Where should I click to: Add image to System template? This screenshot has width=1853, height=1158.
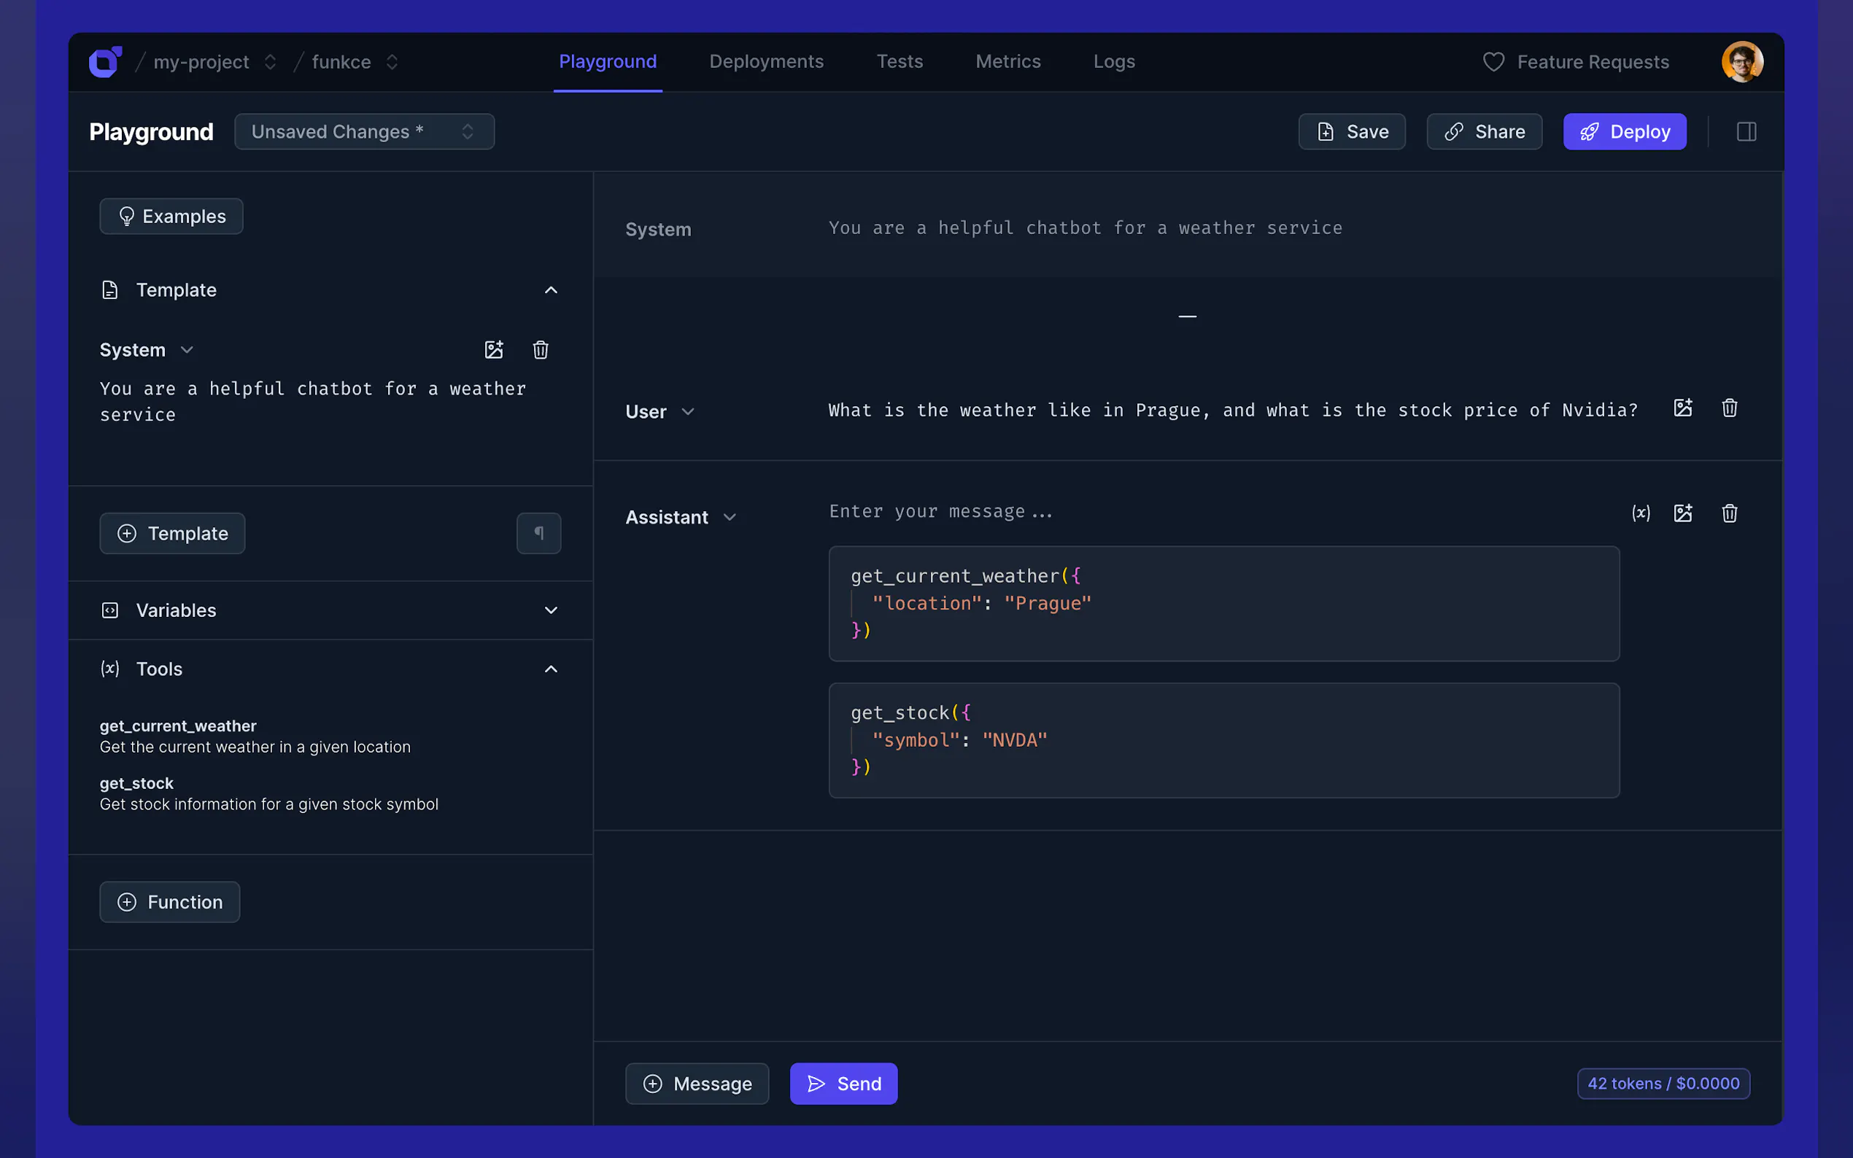[x=494, y=350]
